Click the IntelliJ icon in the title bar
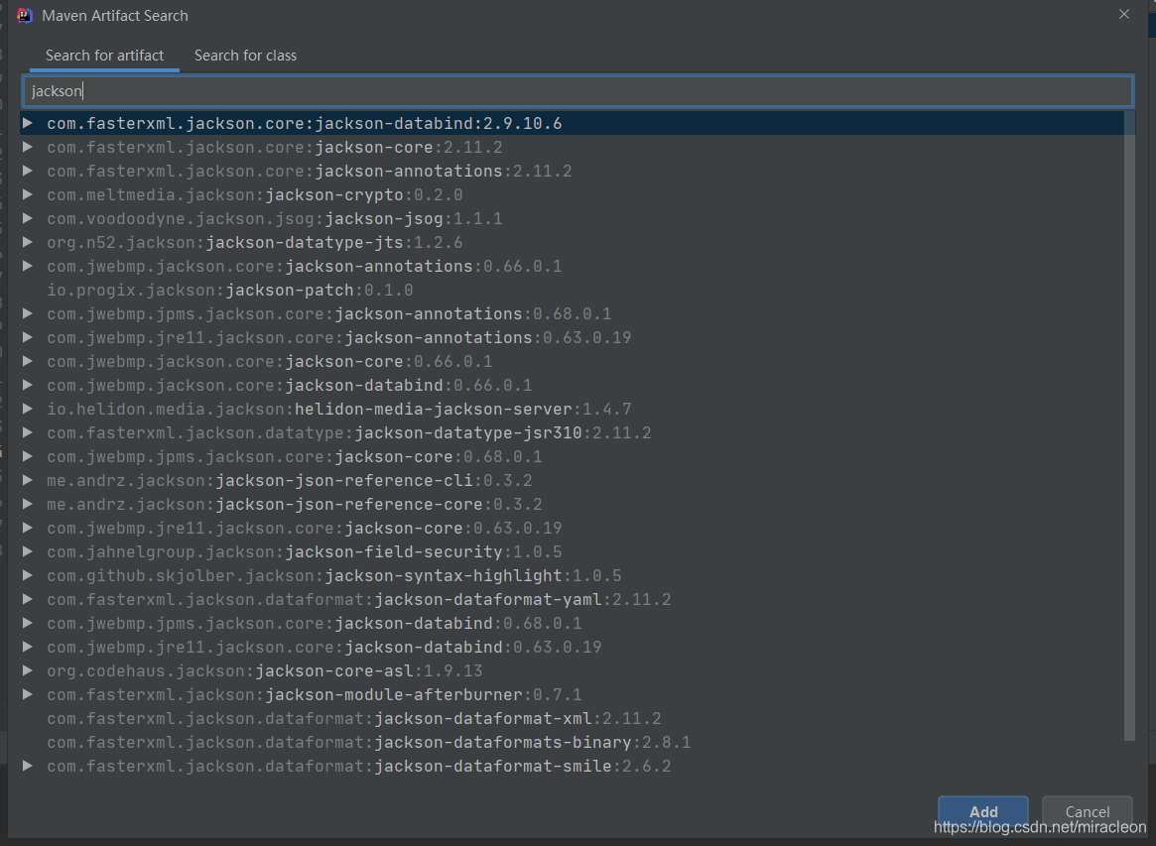Viewport: 1156px width, 846px height. point(25,16)
